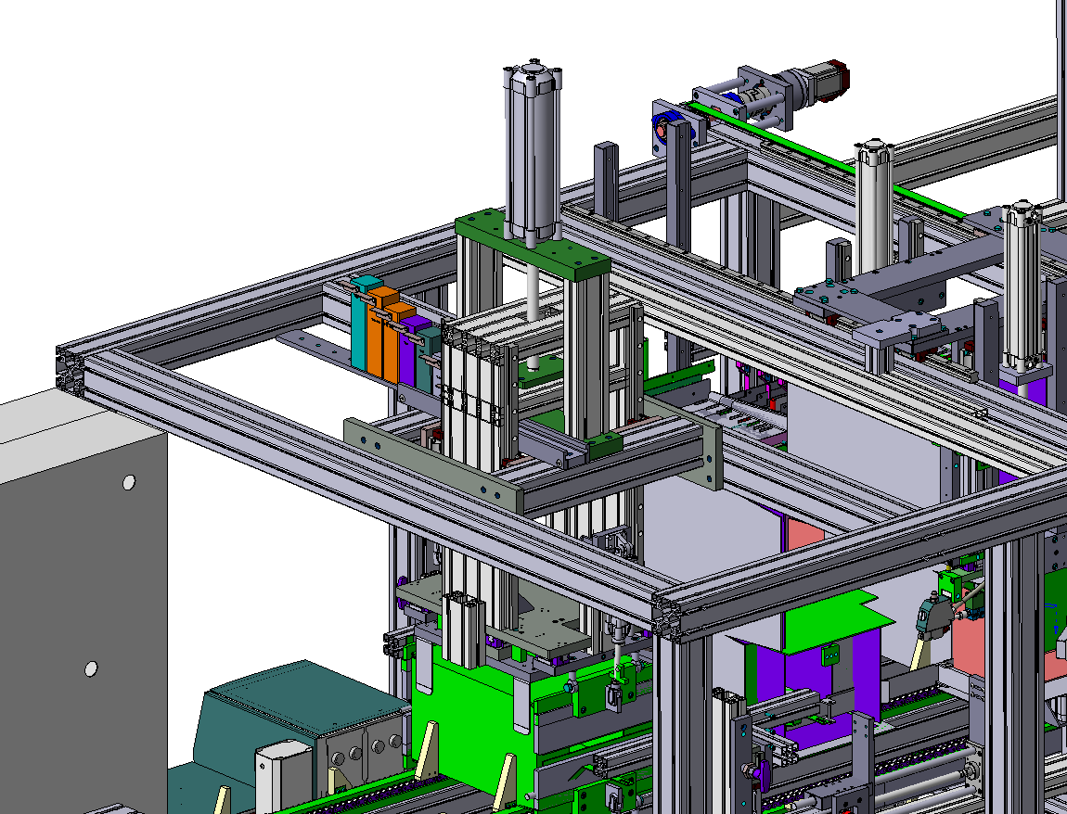1067x814 pixels.
Task: Click the olive-gray cross plate with bolt holes
Action: point(433,465)
